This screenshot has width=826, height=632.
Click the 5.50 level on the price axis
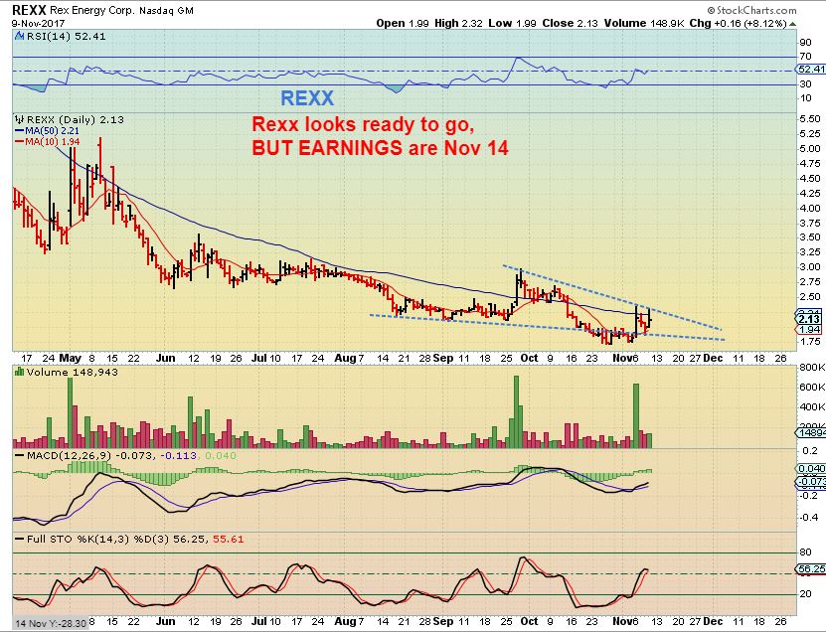810,119
